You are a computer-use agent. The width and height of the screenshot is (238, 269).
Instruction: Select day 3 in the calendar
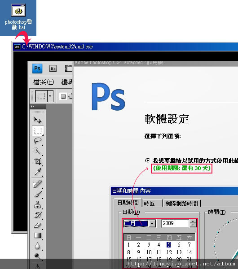149,245
